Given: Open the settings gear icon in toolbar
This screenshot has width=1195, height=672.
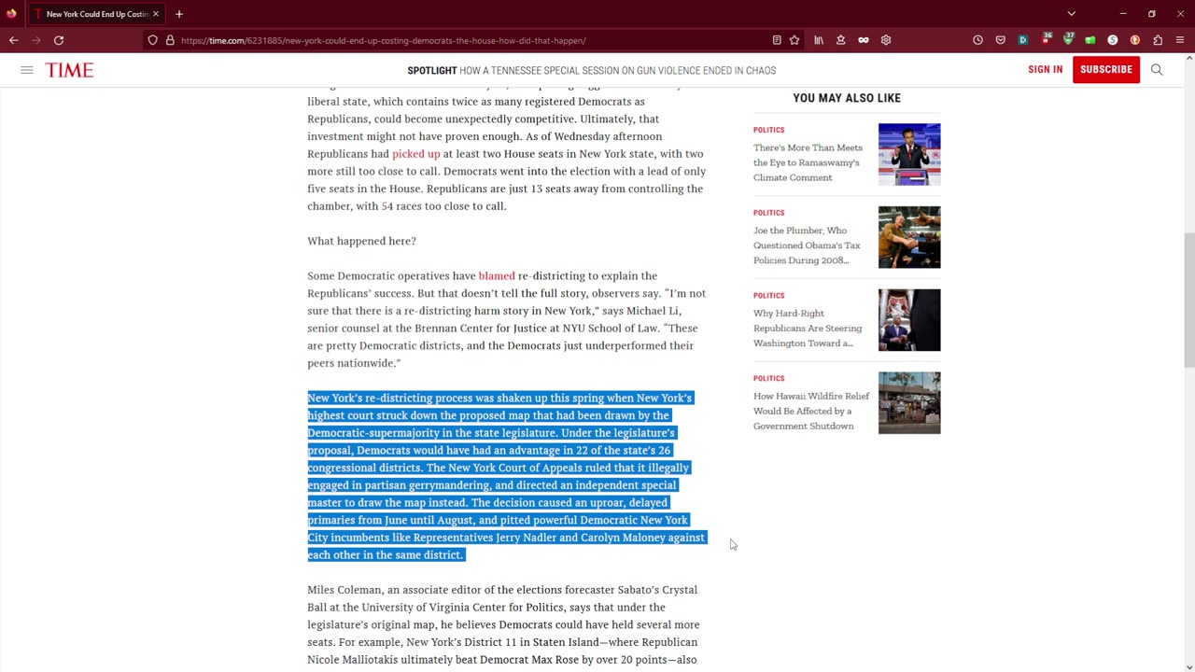Looking at the screenshot, I should 886,40.
